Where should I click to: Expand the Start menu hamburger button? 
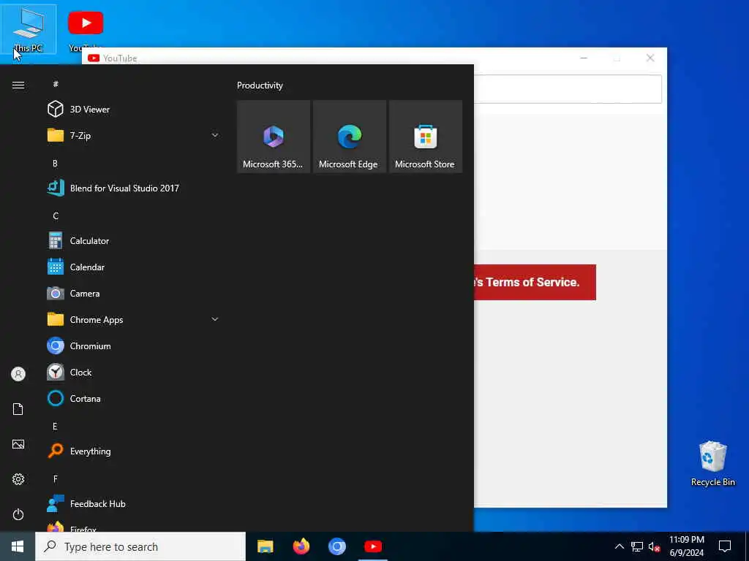point(18,85)
